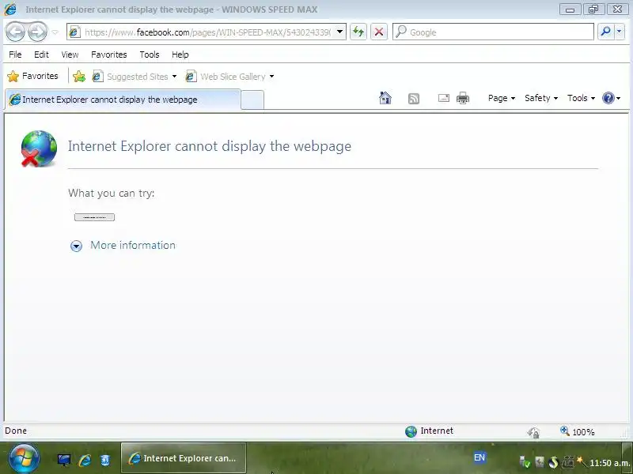Click the swirl-shaped tray icon
The image size is (633, 474).
coord(553,462)
